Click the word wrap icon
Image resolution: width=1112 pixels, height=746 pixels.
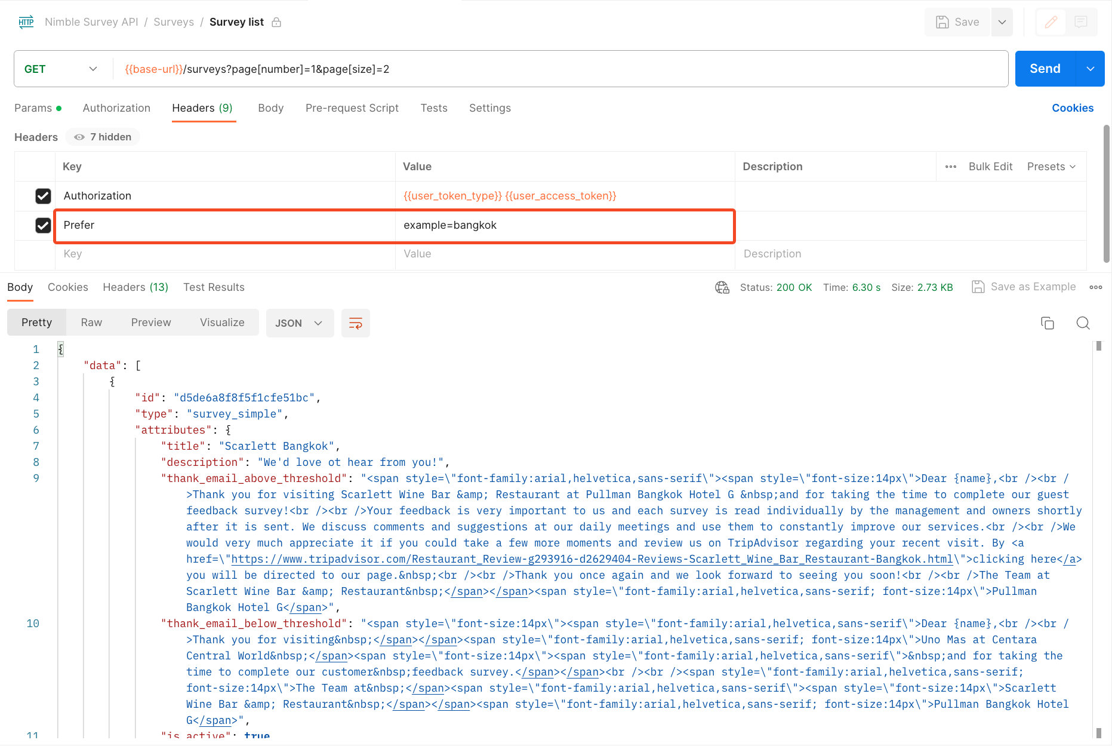pyautogui.click(x=355, y=323)
